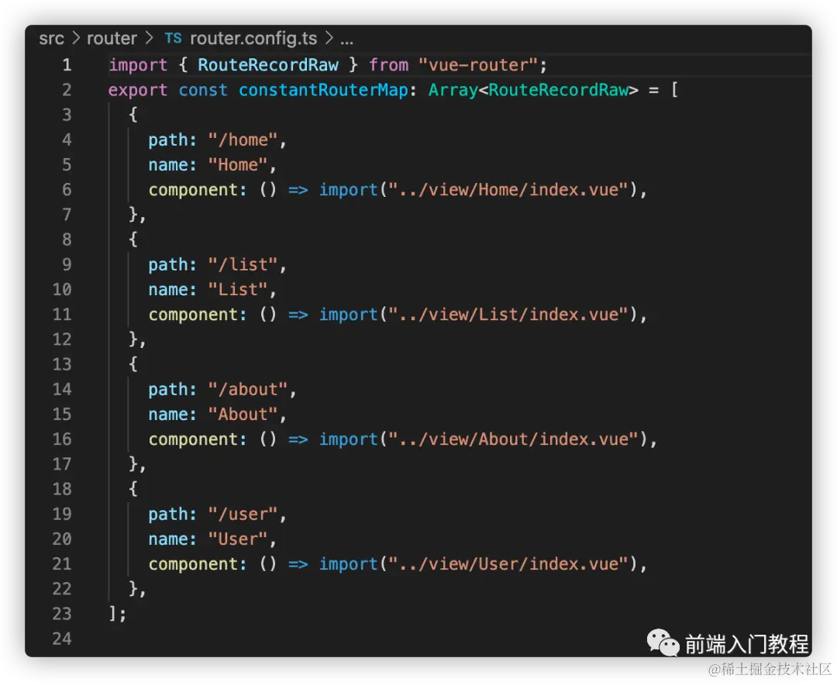
Task: Select line number 13 in gutter
Action: (x=62, y=364)
